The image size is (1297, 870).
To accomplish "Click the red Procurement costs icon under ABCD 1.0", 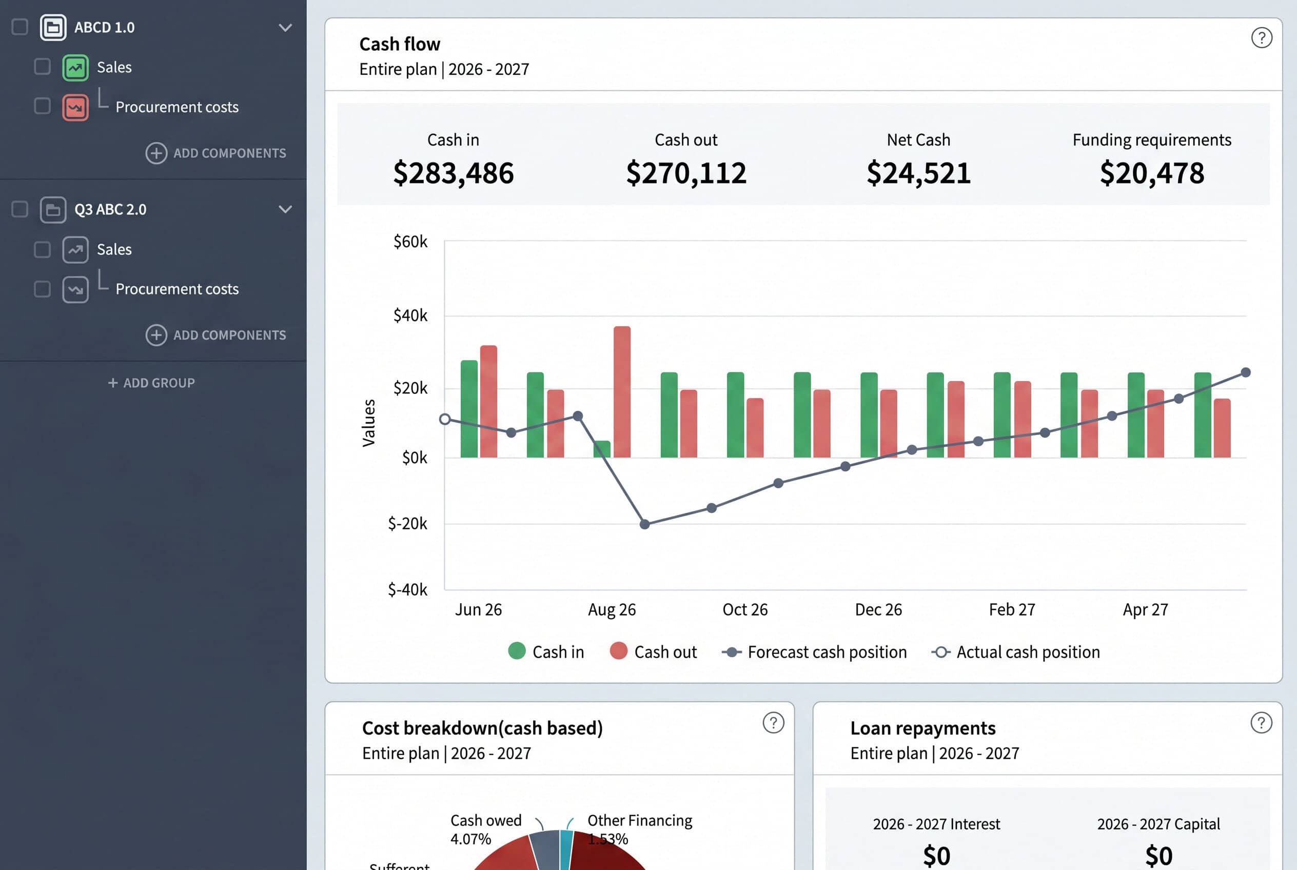I will 75,107.
